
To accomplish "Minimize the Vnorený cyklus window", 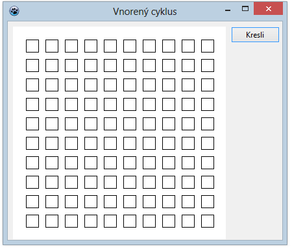I will point(228,10).
